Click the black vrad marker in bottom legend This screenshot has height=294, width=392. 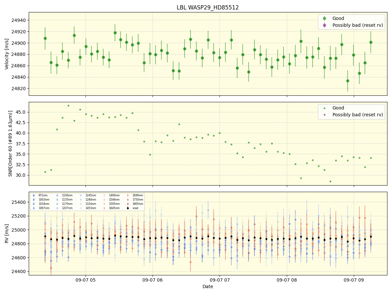coord(128,208)
